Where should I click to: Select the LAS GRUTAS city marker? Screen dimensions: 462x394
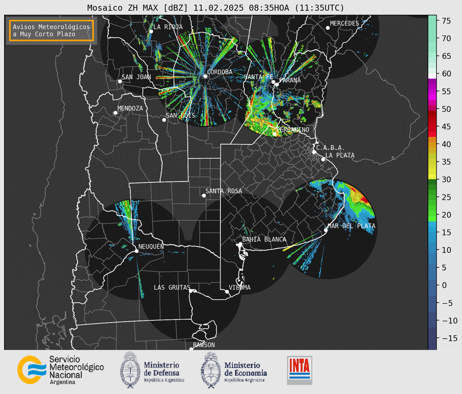[191, 291]
